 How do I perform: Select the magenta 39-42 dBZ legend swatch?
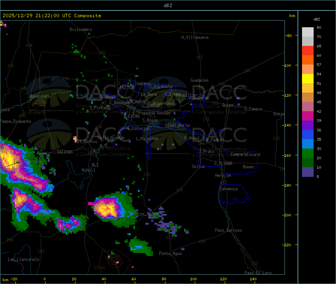(308, 116)
